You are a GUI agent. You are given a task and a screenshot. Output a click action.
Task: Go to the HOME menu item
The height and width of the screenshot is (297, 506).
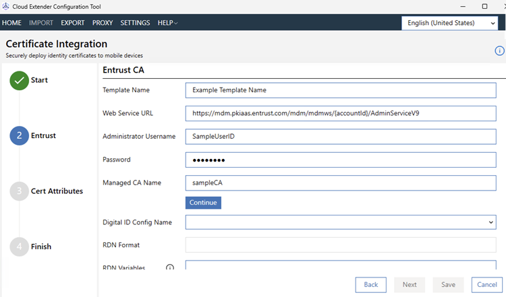12,23
